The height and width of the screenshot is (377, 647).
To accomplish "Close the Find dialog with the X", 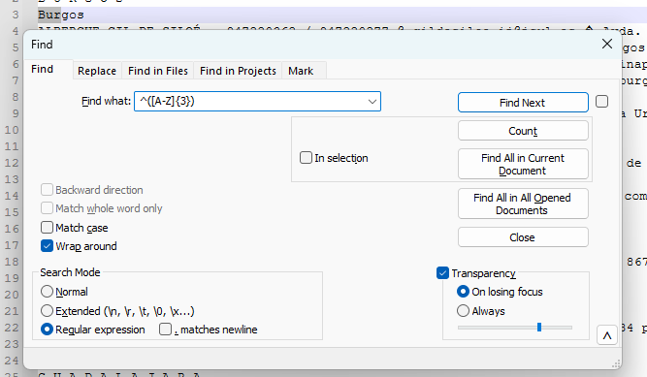I will [607, 44].
